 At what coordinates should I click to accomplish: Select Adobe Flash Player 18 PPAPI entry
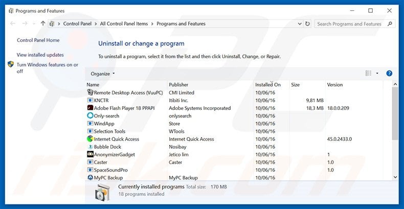pyautogui.click(x=124, y=108)
